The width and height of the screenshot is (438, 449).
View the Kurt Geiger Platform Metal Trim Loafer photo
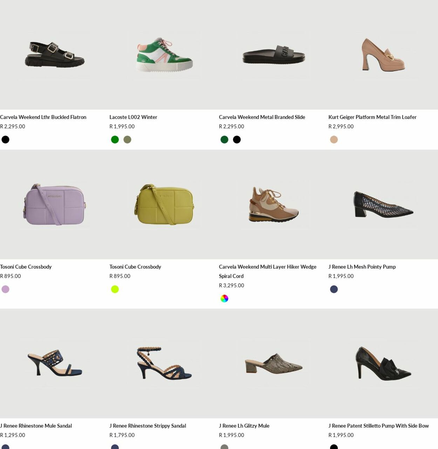click(383, 55)
